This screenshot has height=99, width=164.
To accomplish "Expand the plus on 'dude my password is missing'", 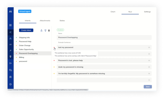I will 149,67.
